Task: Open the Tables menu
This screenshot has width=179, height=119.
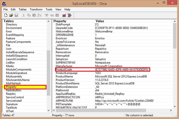Action: coord(23,9)
